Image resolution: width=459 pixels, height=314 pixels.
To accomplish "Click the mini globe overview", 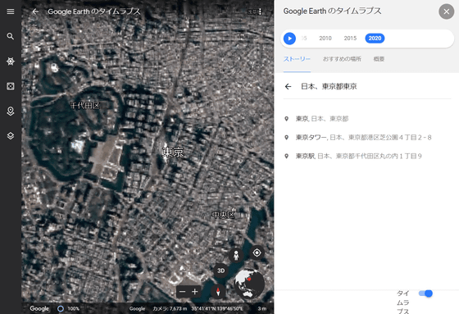I will pyautogui.click(x=249, y=284).
